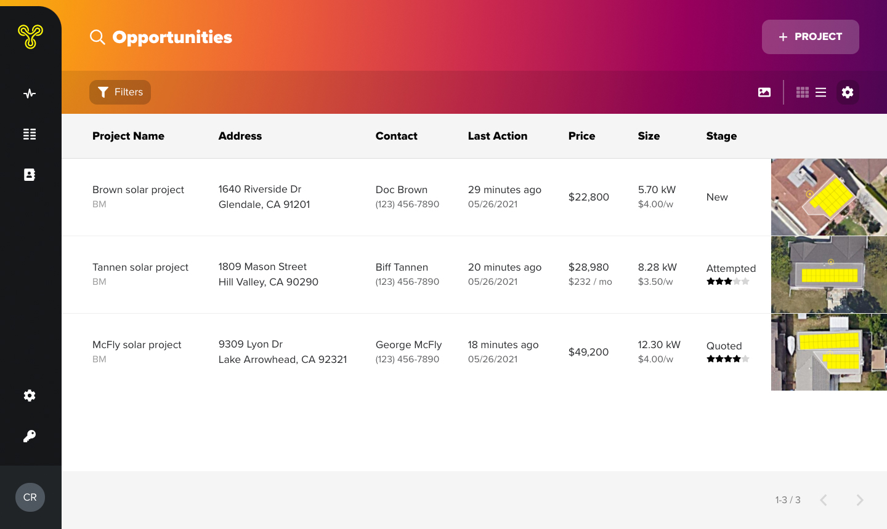Open the contacts address book in sidebar
Image resolution: width=887 pixels, height=529 pixels.
tap(29, 174)
